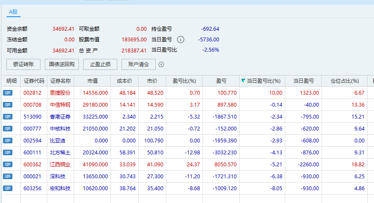This screenshot has height=203, width=374.
Task: Select stock code 002812
Action: (32, 93)
